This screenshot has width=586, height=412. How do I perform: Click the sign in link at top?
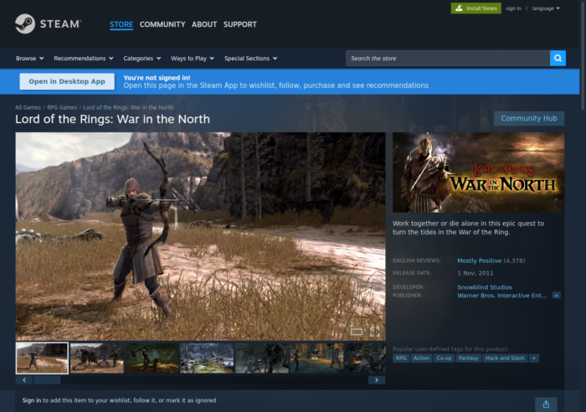[x=513, y=8]
